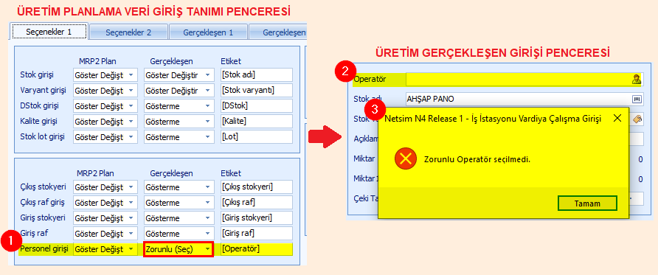Click the red error icon in dialog
The width and height of the screenshot is (658, 275).
tap(406, 159)
